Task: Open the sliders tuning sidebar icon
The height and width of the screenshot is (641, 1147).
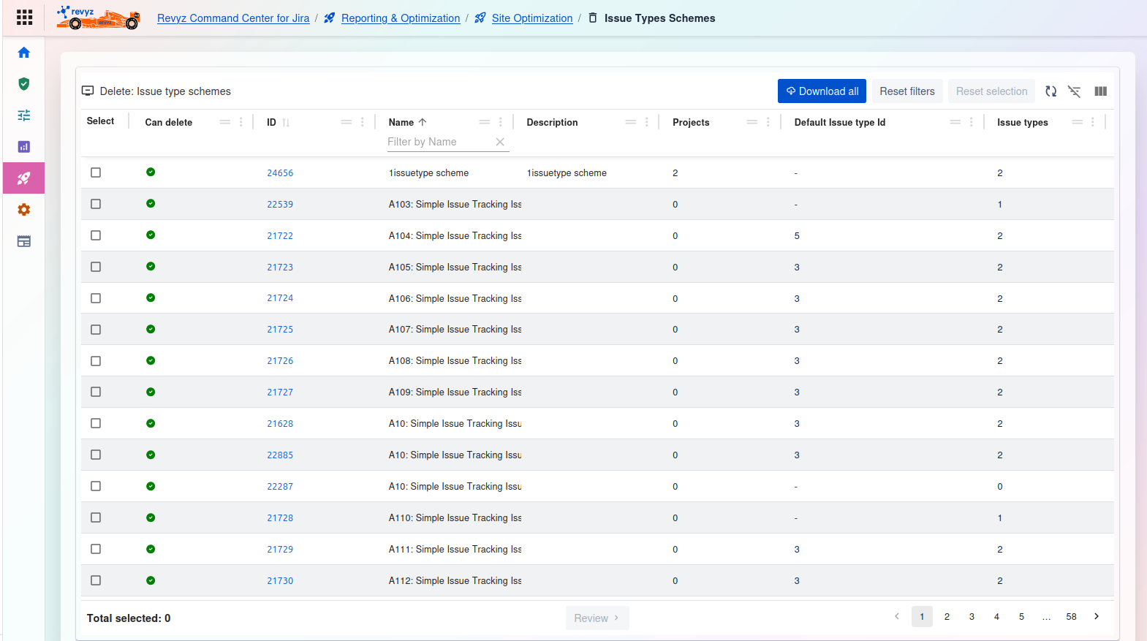Action: pos(24,115)
